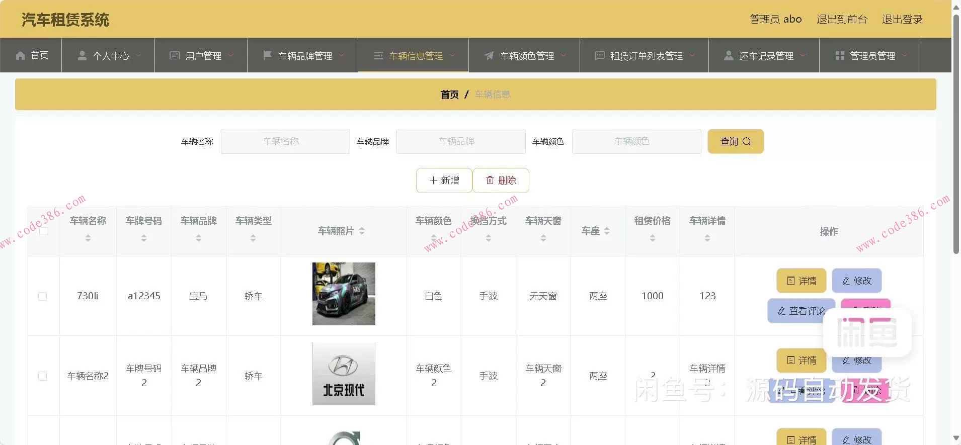Click the vertical page scrollbar
The image size is (961, 445).
point(956,133)
